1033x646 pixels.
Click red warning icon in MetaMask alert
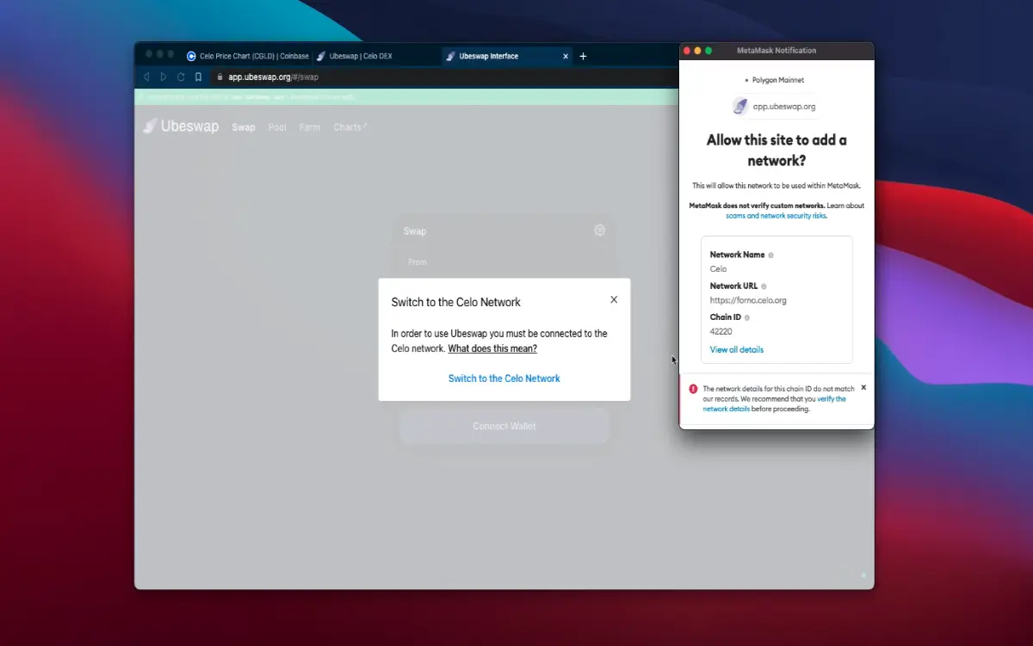point(693,389)
